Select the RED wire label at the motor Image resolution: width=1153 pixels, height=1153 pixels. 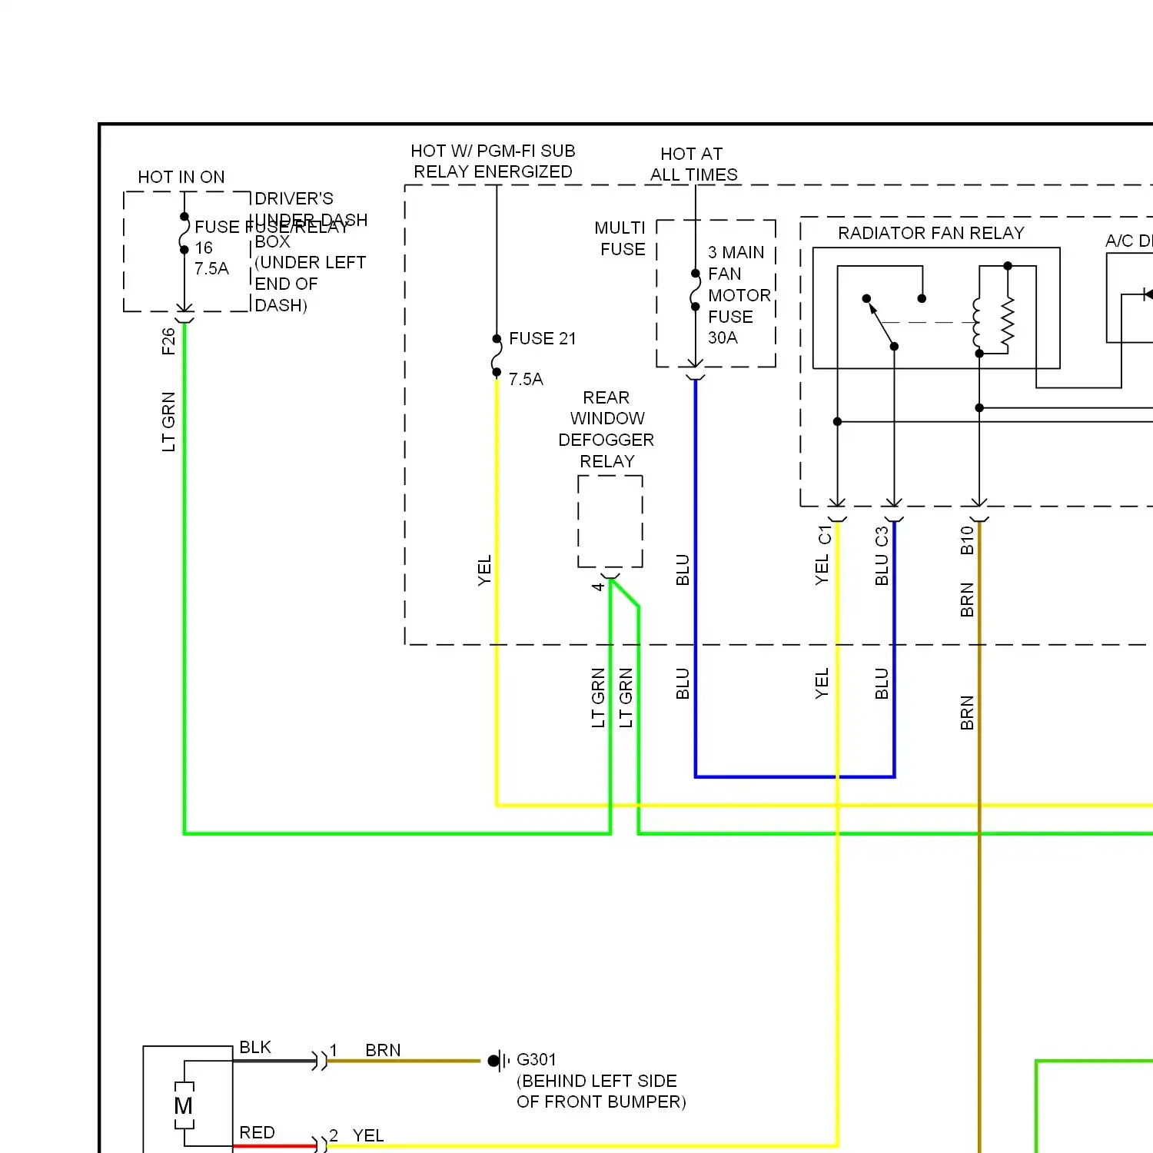[257, 1133]
